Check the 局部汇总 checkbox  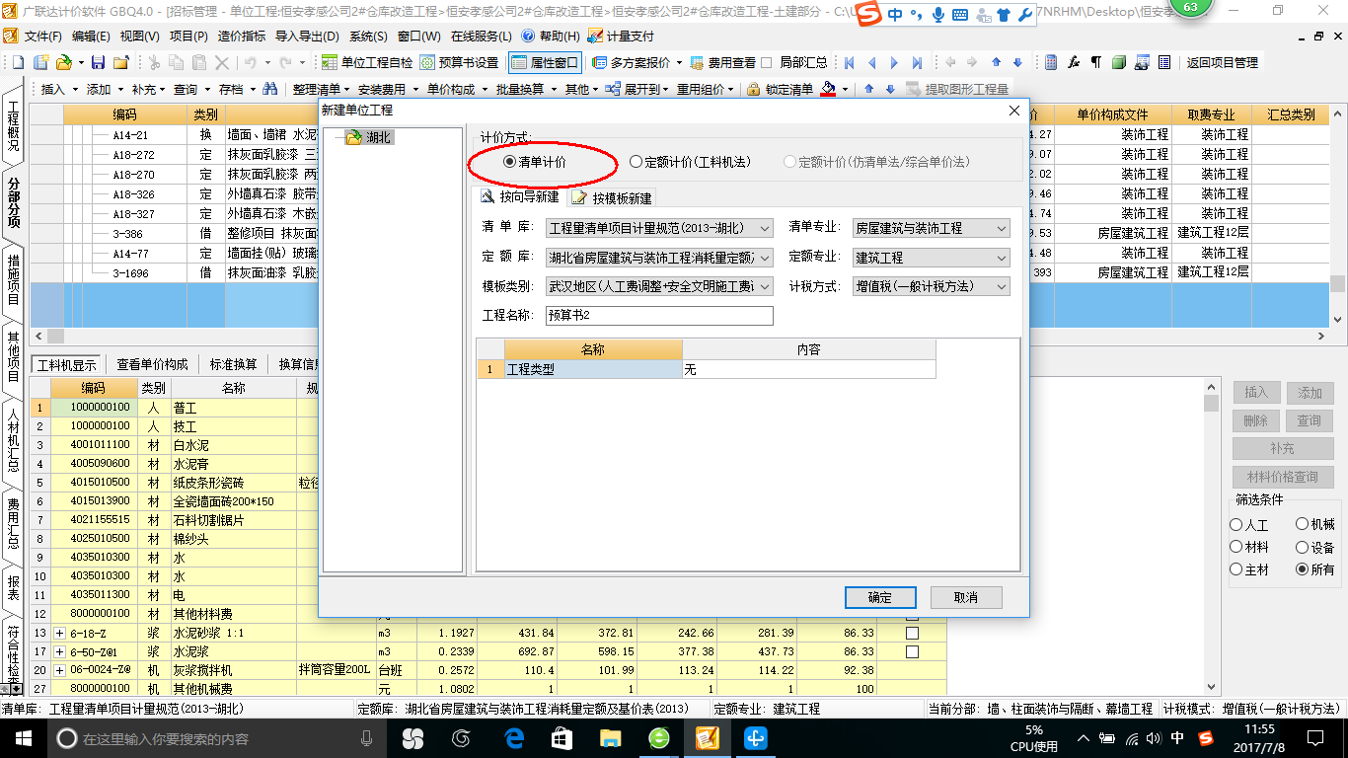[x=767, y=62]
